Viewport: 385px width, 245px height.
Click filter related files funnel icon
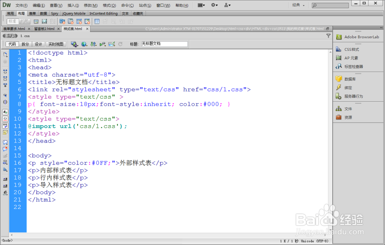point(328,36)
